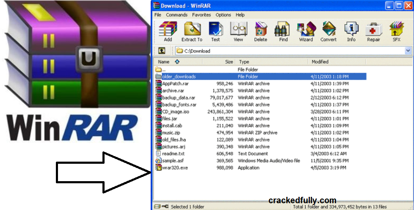
Task: Open the Favorites menu
Action: pyautogui.click(x=201, y=15)
